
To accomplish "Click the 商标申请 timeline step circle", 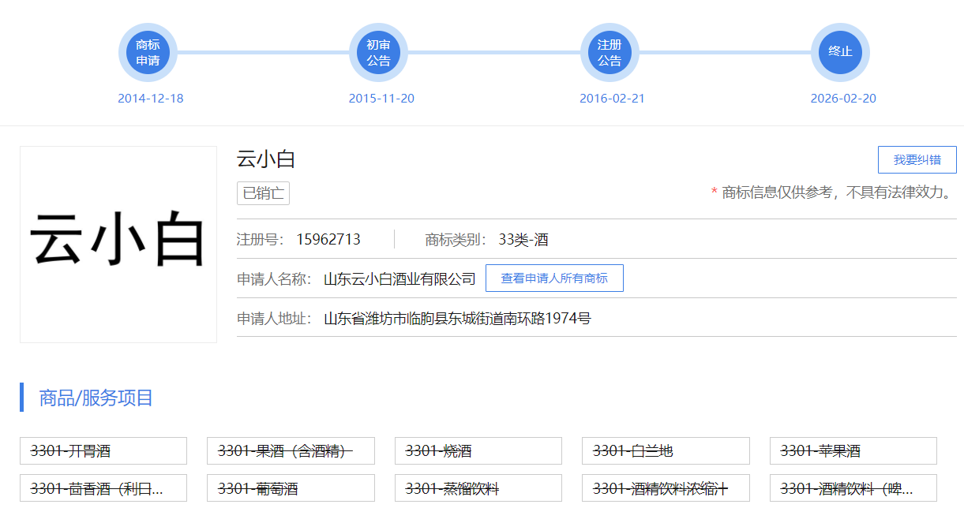I will [148, 53].
